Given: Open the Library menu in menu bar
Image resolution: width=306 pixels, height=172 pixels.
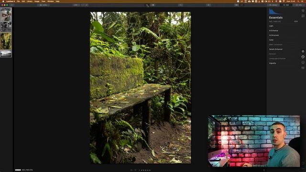Looking at the screenshot, I should tap(30, 1).
